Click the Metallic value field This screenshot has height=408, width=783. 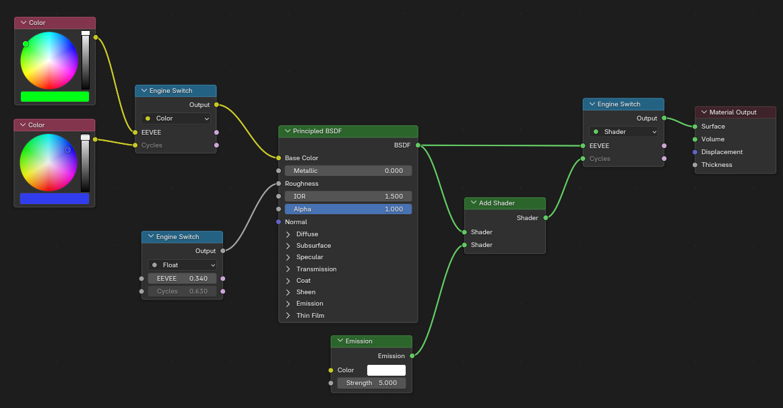tap(348, 170)
